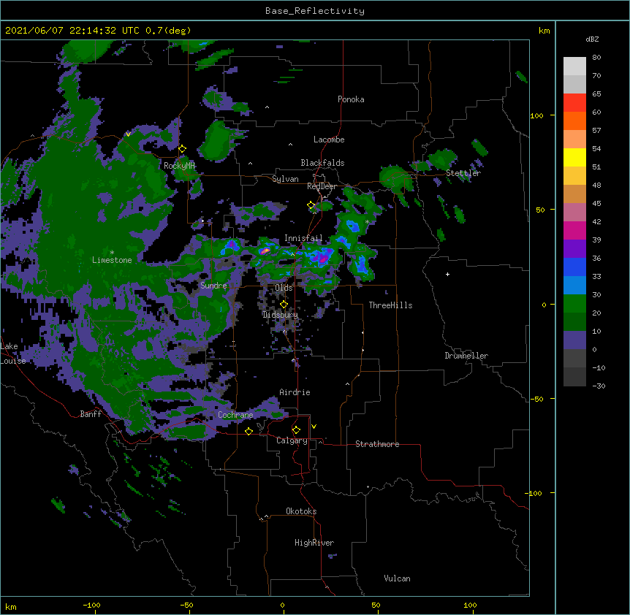Screen dimensions: 630x615
Task: Pick the 65 dBZ red swatch
Action: (574, 103)
